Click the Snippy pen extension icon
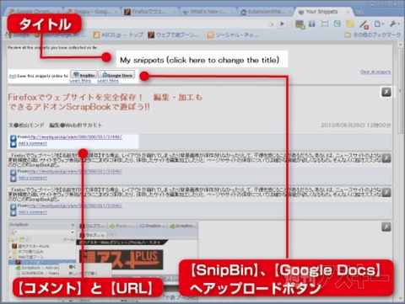Image resolution: width=405 pixels, height=304 pixels. 364,24
